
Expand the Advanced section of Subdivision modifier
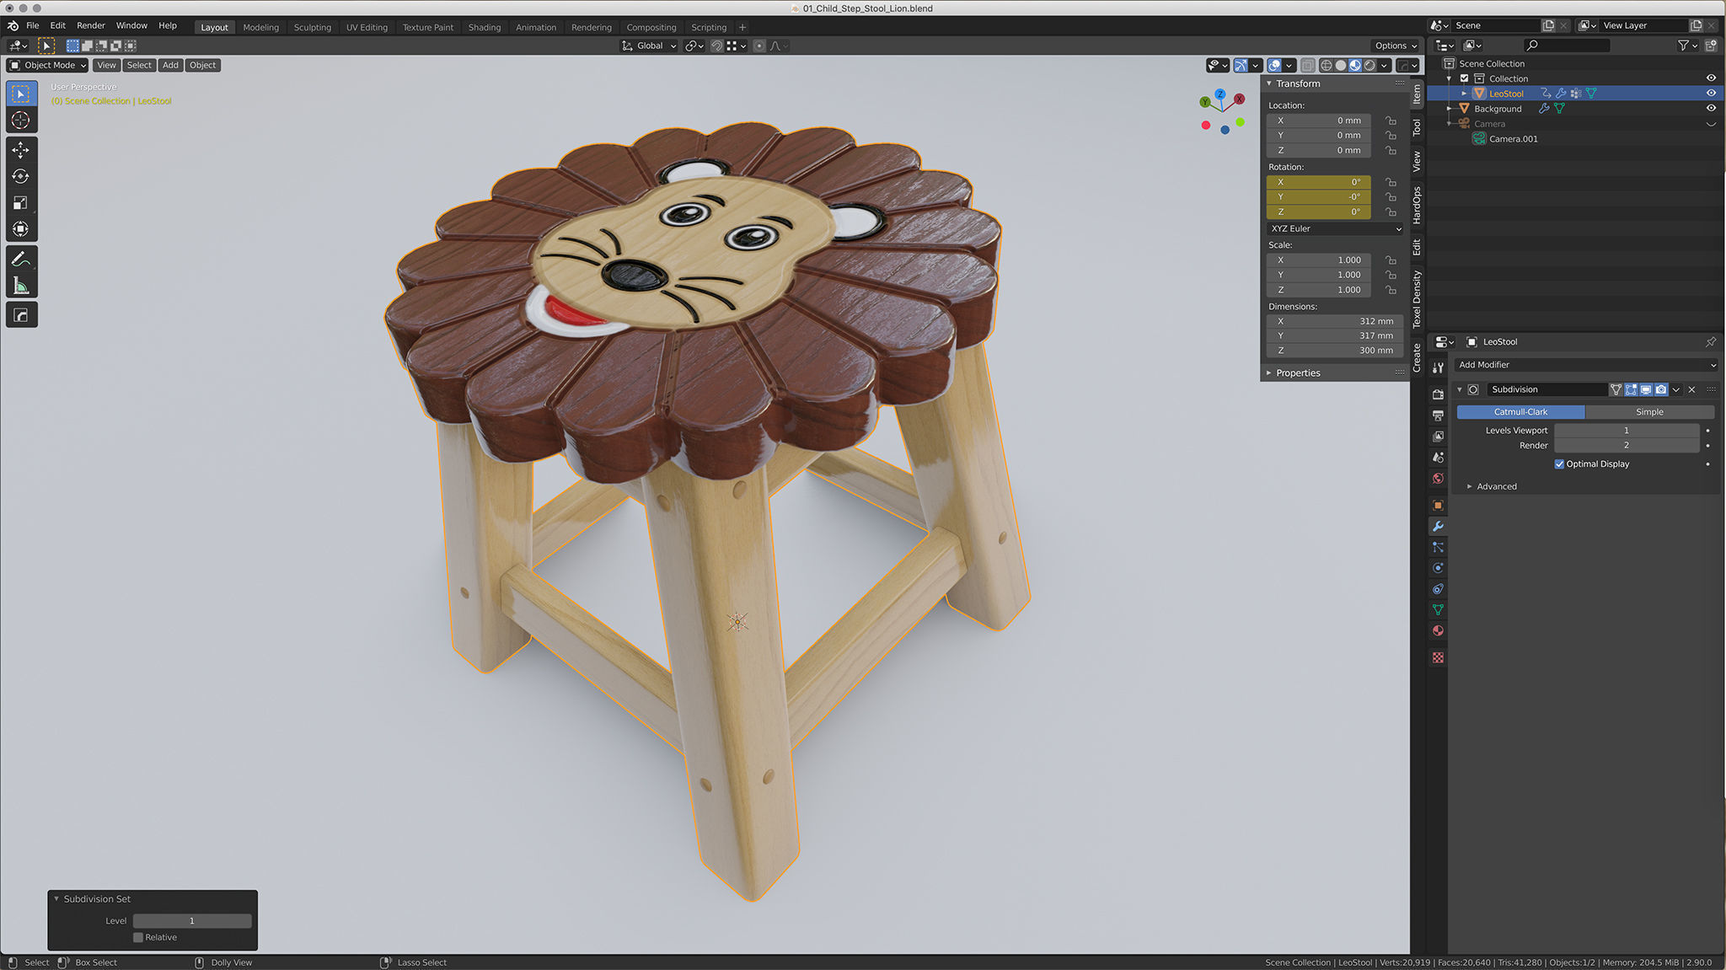[x=1495, y=486]
